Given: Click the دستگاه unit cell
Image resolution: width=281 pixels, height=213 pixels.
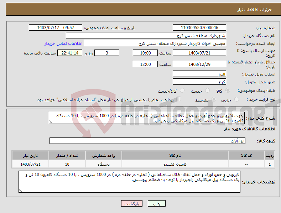Looking at the screenshot, I should [104, 164].
